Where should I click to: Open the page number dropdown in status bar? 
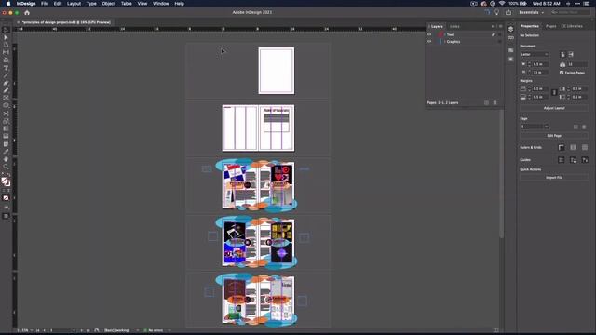pyautogui.click(x=74, y=330)
